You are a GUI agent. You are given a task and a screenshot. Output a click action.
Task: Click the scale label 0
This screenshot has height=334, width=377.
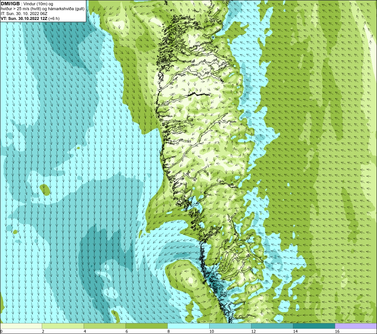coord(2,331)
